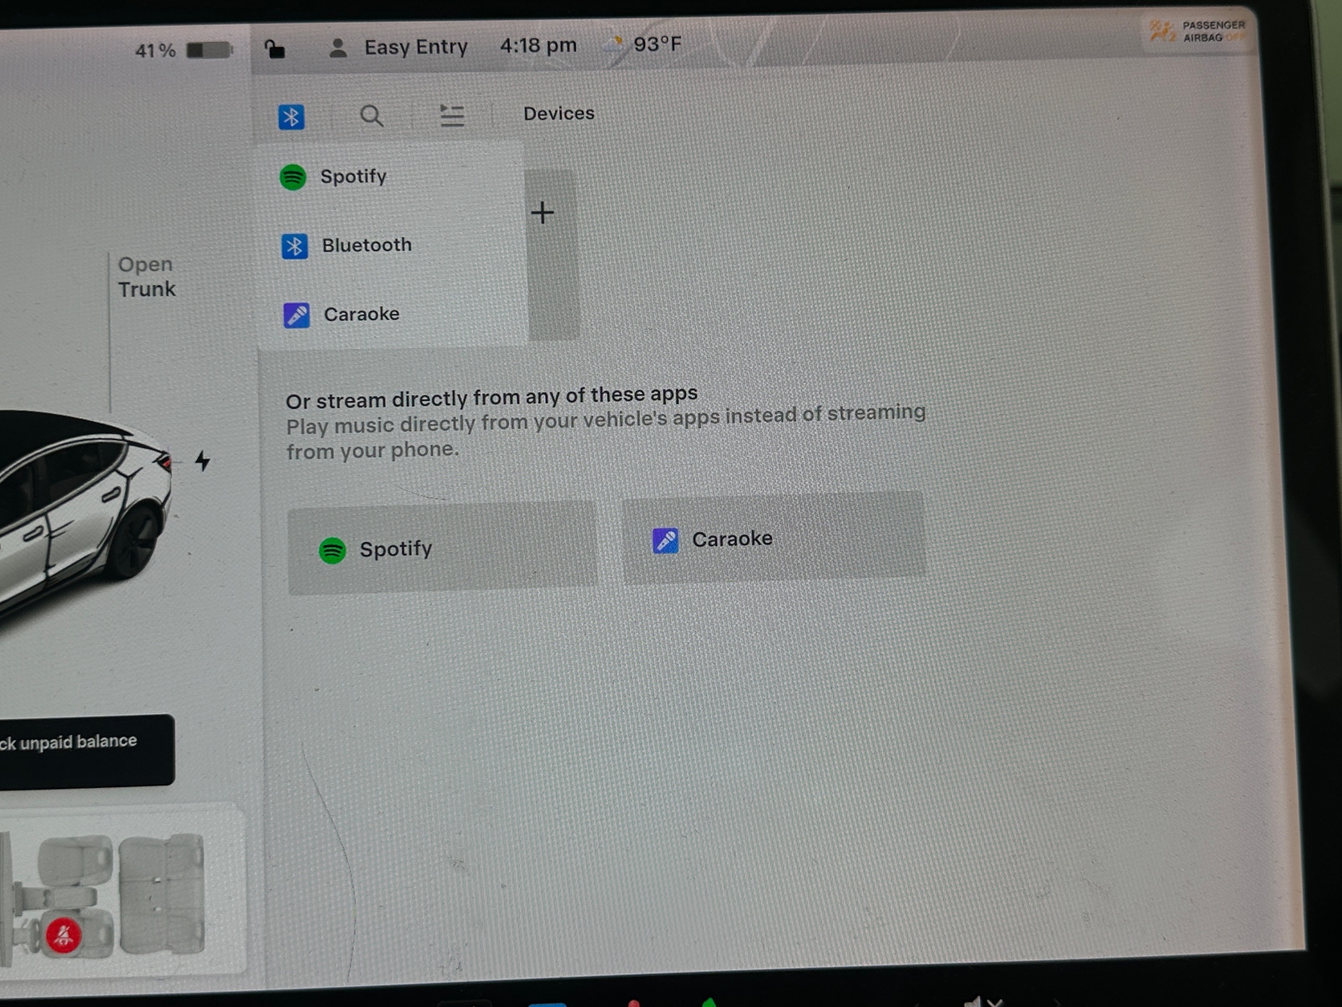Tap the rear seat diagram
This screenshot has height=1007, width=1342.
[162, 895]
